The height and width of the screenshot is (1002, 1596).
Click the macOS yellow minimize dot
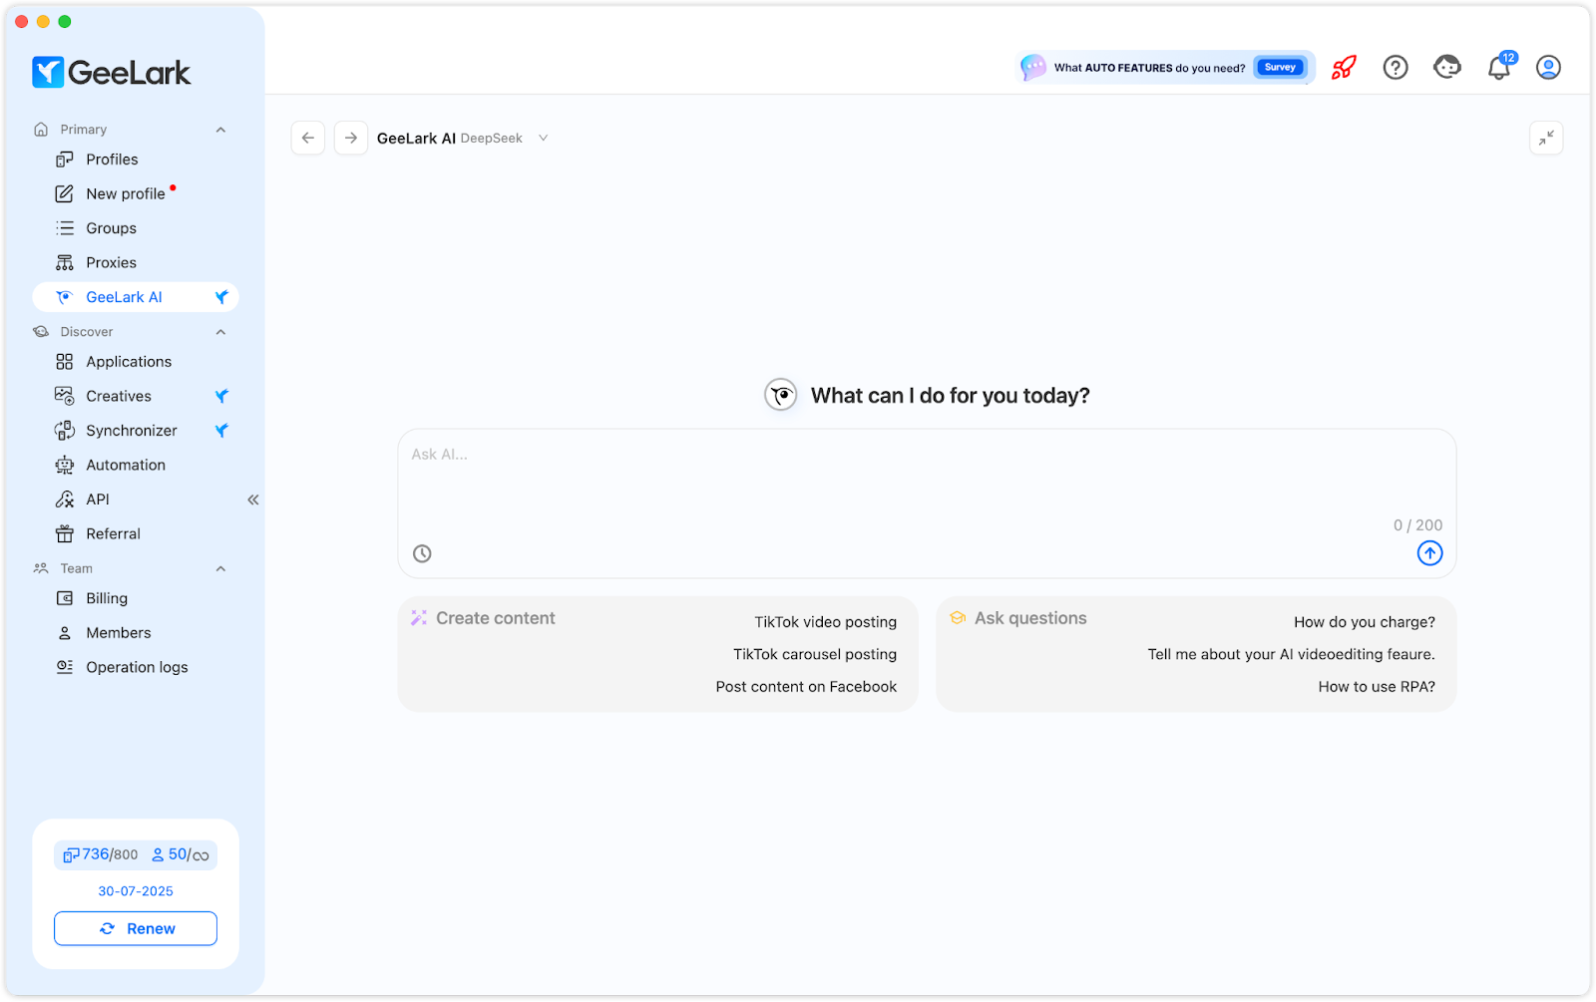(43, 21)
